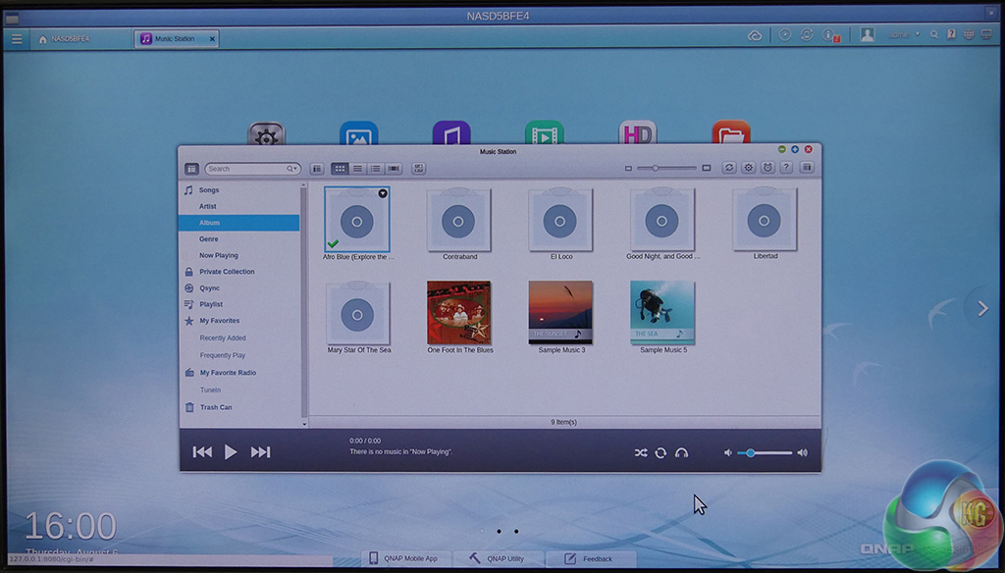Skip to next track
1005x573 pixels.
pyautogui.click(x=260, y=452)
